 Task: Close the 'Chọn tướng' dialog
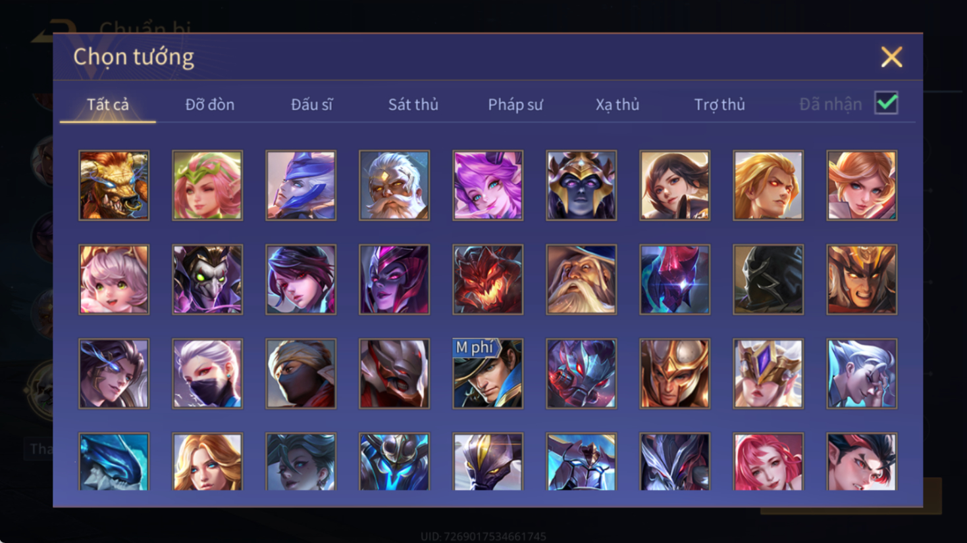pos(892,57)
